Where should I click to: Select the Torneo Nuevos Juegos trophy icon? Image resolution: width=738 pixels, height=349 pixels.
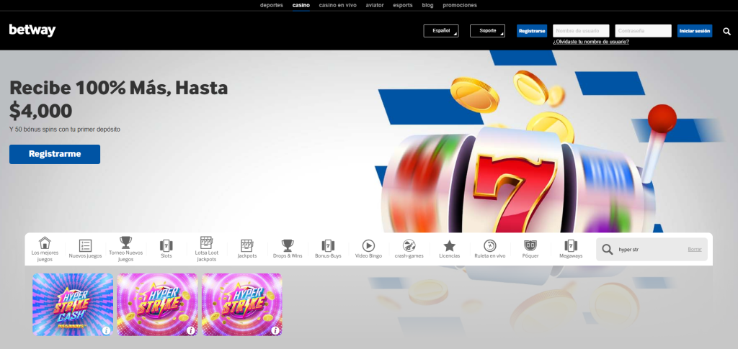pos(125,243)
